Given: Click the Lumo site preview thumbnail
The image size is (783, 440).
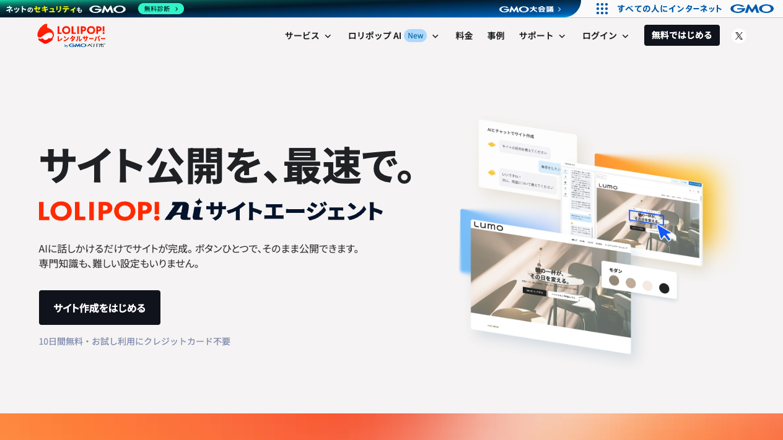Looking at the screenshot, I should pyautogui.click(x=550, y=286).
